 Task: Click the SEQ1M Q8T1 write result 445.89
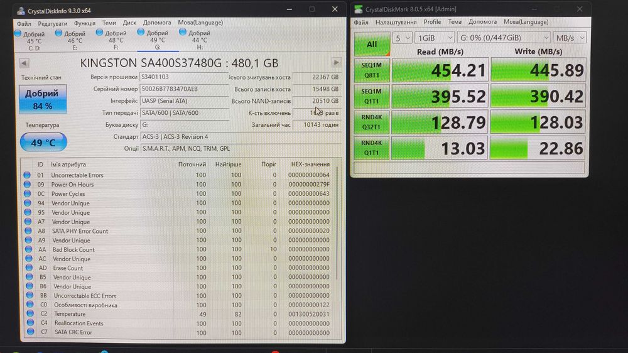(x=538, y=70)
